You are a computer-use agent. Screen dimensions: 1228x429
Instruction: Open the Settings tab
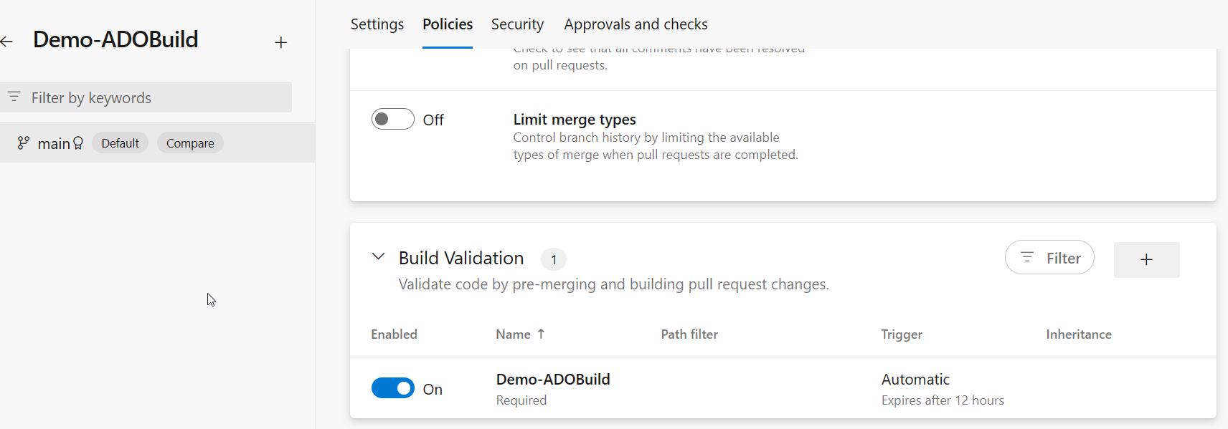[377, 24]
